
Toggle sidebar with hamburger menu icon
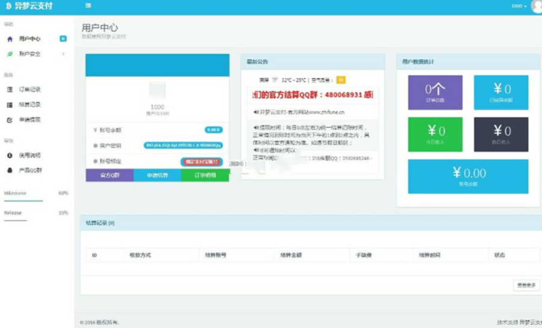point(88,5)
